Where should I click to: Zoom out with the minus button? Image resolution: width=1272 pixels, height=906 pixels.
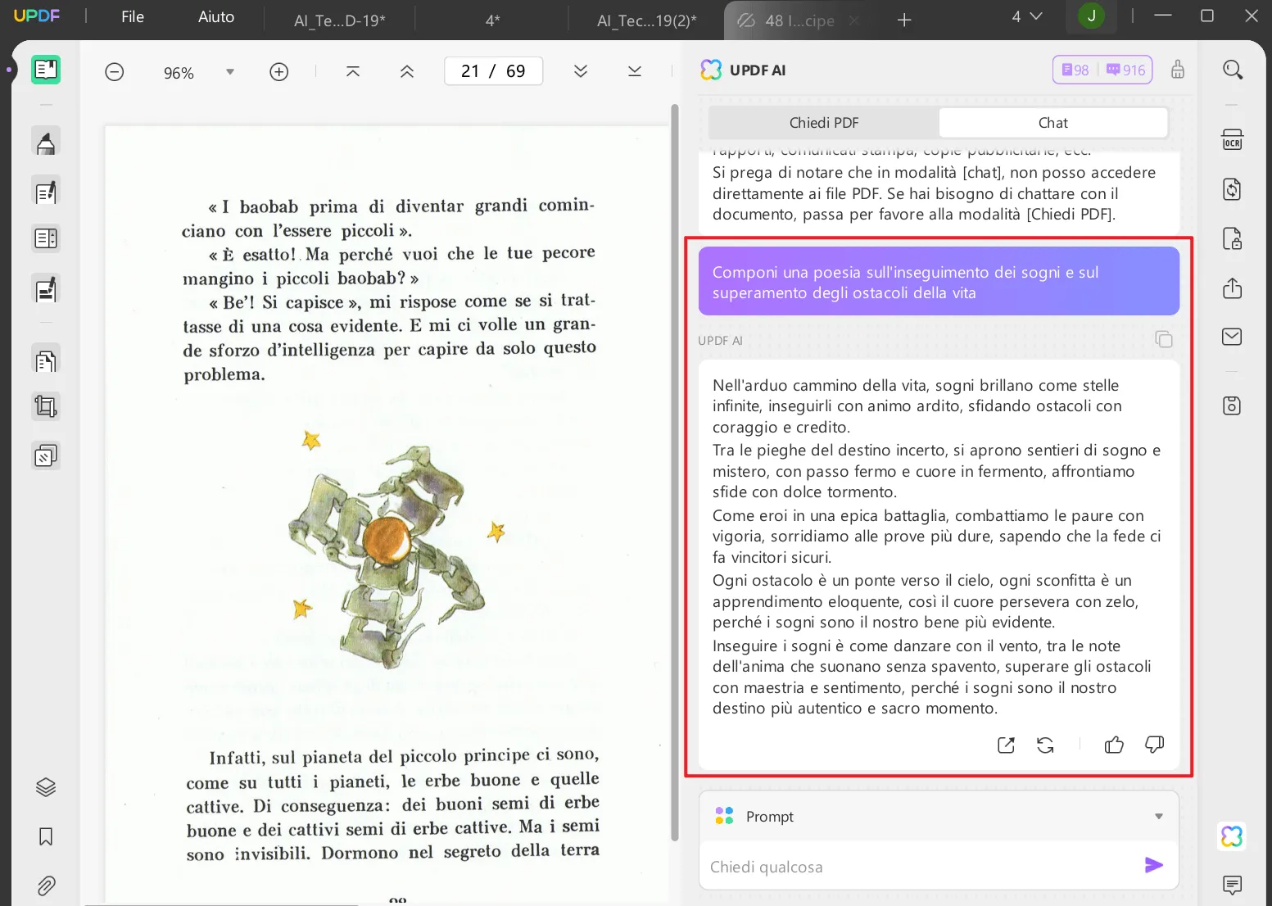(115, 72)
